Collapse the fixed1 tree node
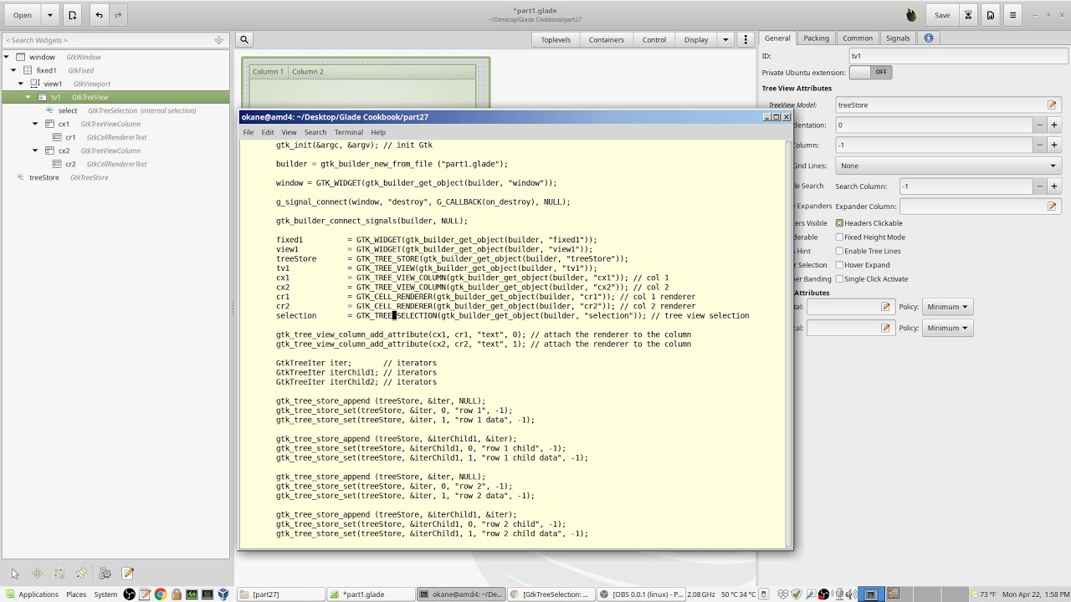The image size is (1071, 602). pyautogui.click(x=14, y=70)
